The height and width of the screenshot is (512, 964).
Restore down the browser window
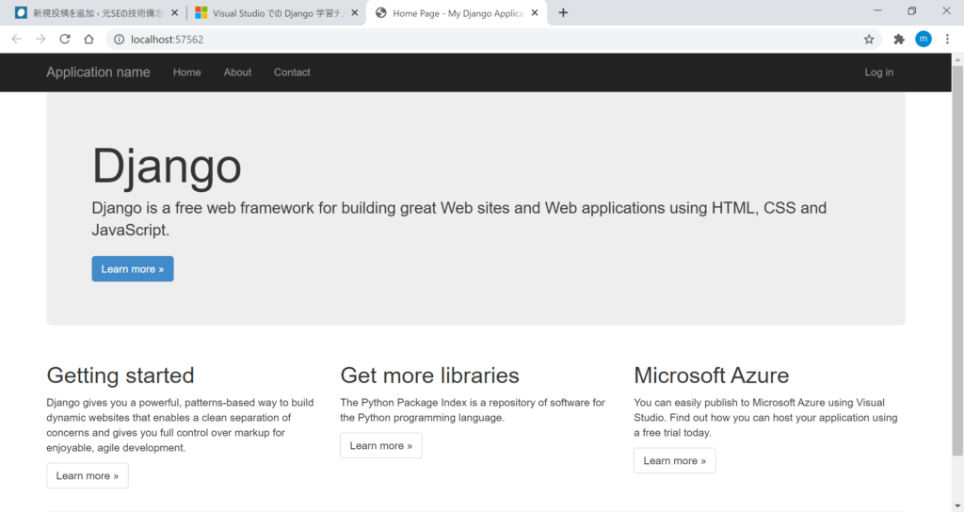[912, 11]
